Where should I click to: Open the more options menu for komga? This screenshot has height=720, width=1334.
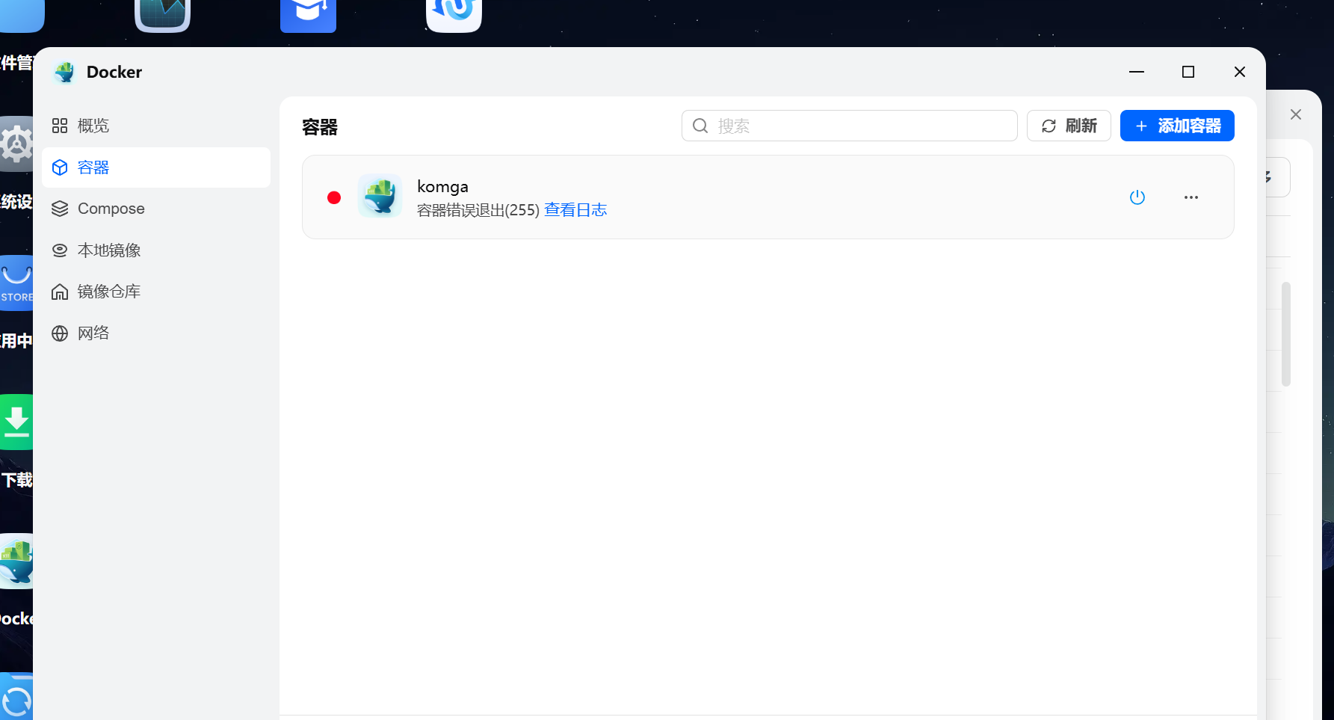pyautogui.click(x=1191, y=197)
